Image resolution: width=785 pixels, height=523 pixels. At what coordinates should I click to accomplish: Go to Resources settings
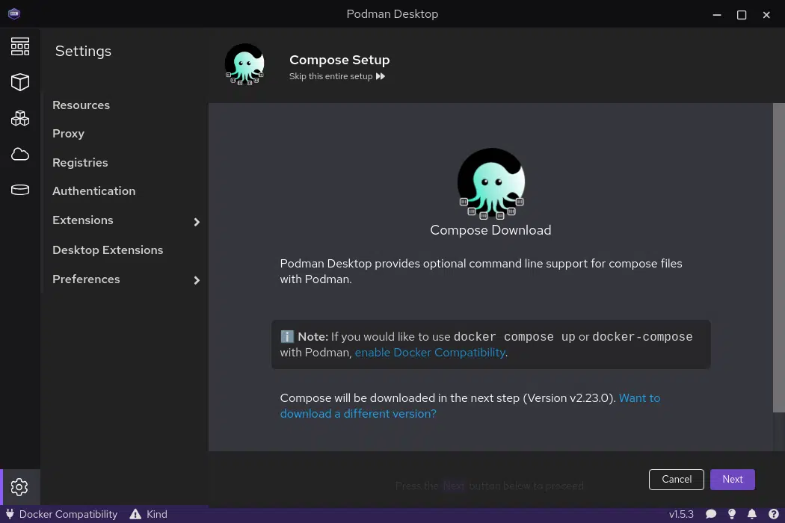click(x=81, y=105)
